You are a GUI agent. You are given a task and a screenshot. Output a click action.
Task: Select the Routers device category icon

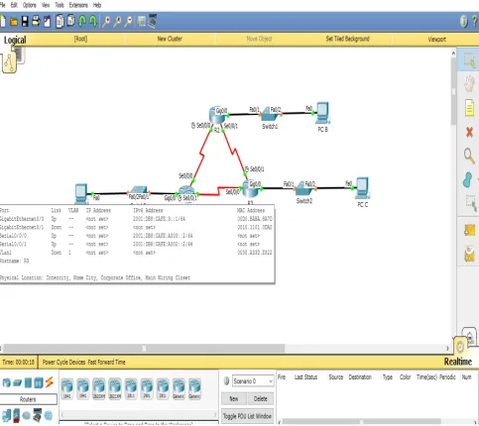[7, 382]
